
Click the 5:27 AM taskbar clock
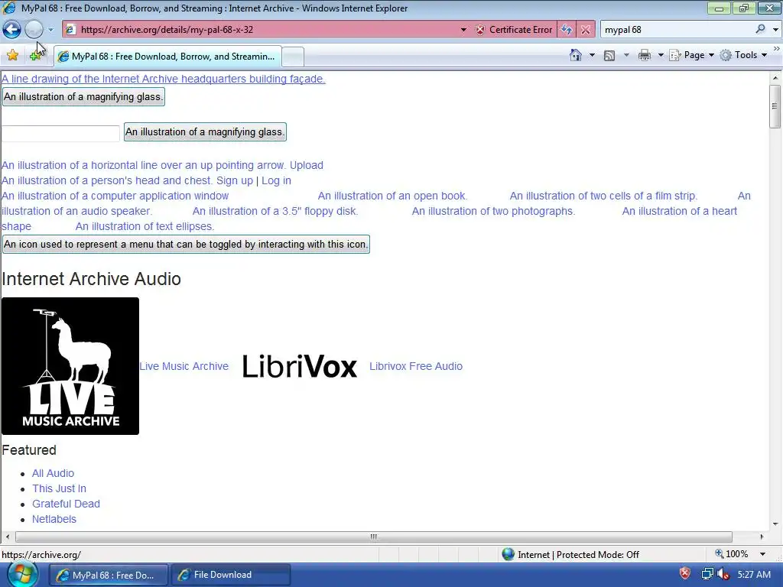click(x=753, y=575)
